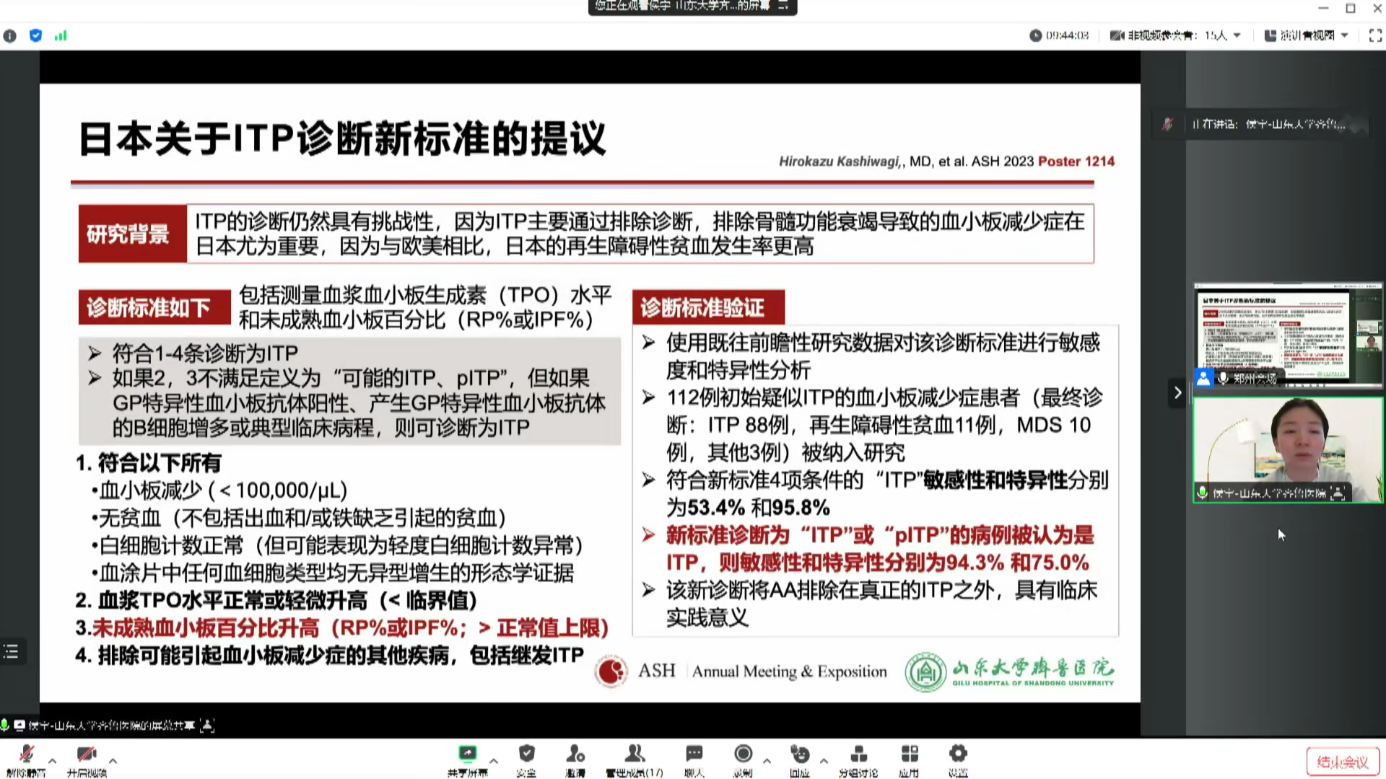The width and height of the screenshot is (1386, 779).
Task: Open the speaker view layout dropdown
Action: pos(1307,35)
